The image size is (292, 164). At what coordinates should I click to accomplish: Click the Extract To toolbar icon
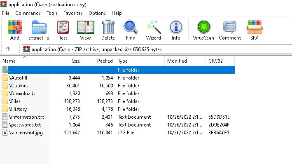pos(39,27)
